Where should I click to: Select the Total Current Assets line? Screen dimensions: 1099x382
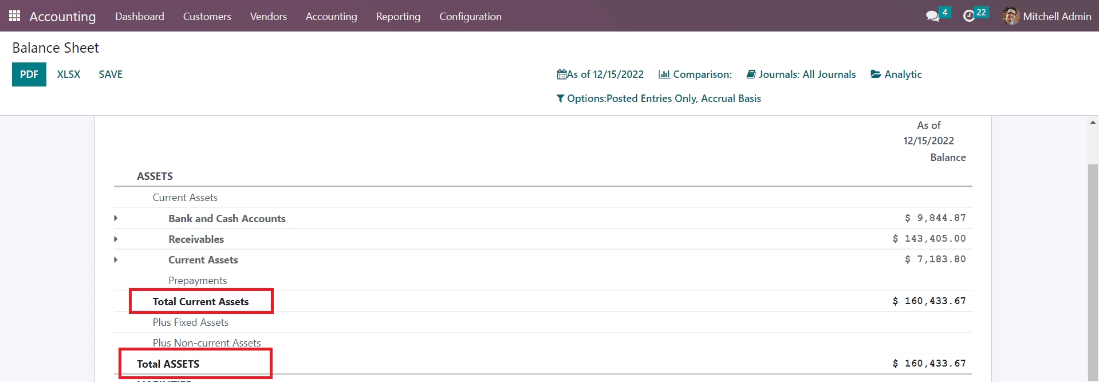(200, 301)
